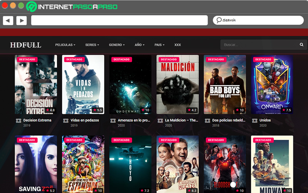308x193 pixels.
Task: Click the yellow minimize window button
Action: (13, 5)
